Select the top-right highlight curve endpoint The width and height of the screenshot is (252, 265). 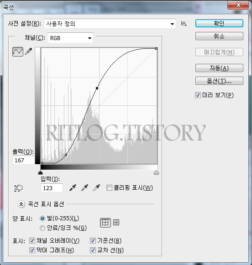click(156, 49)
